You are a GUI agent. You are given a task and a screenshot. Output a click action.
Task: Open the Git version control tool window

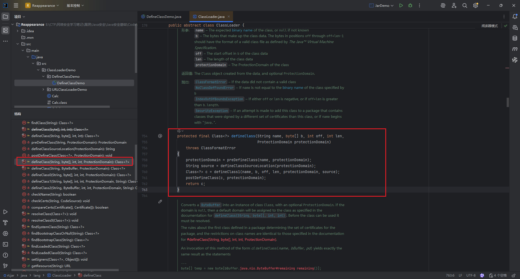coord(5,266)
